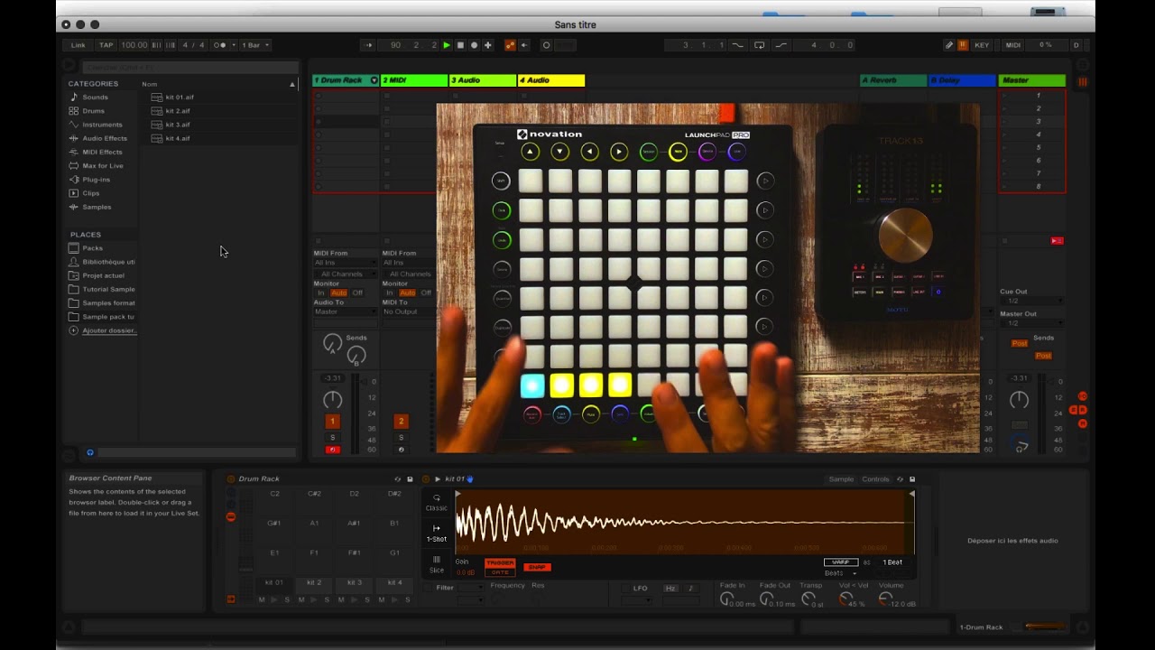Select the Audio Effects category
Image resolution: width=1155 pixels, height=650 pixels.
(x=105, y=138)
